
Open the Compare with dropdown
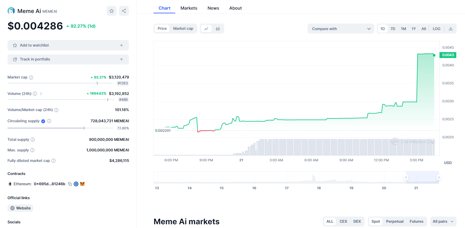[x=341, y=29]
